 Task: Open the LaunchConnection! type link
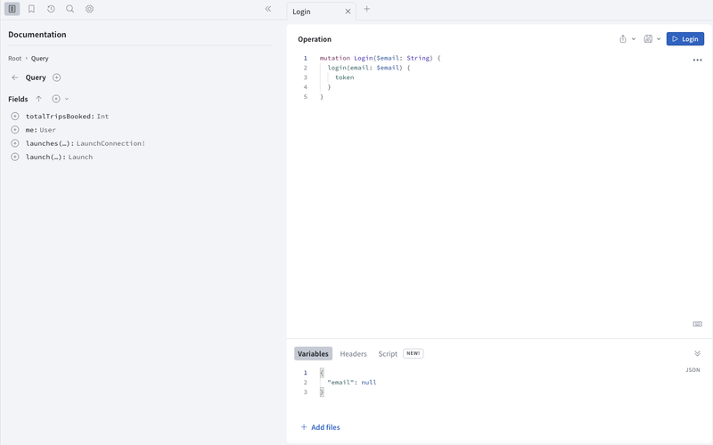click(111, 143)
